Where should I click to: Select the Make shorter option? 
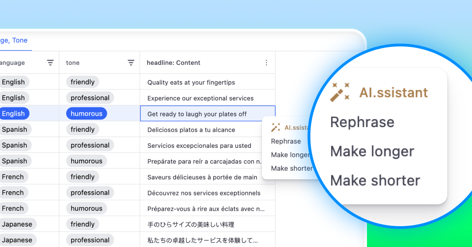pos(291,168)
